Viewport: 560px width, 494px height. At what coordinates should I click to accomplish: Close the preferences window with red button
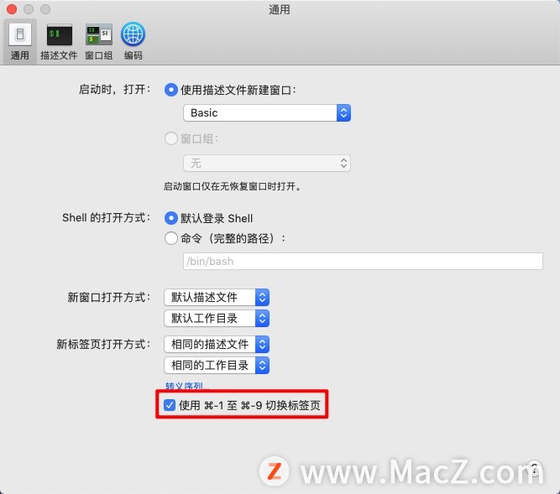coord(12,9)
